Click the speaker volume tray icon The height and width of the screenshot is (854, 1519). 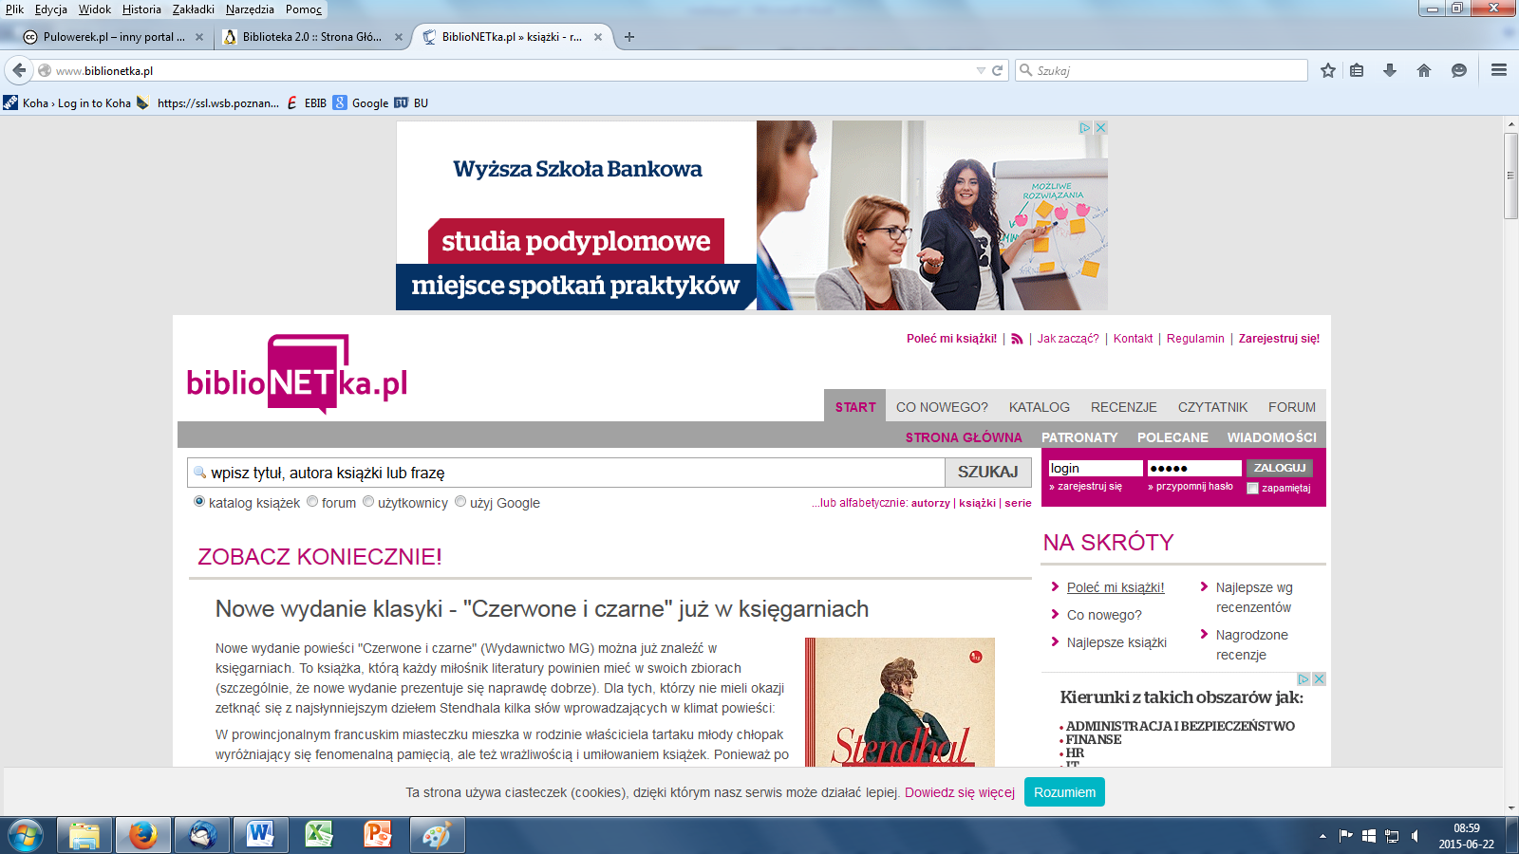(1415, 836)
